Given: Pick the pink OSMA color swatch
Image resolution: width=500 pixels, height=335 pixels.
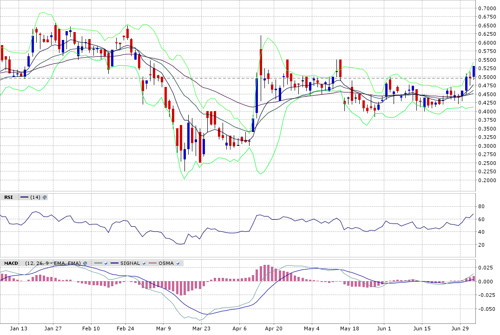Looking at the screenshot, I should coord(152,263).
